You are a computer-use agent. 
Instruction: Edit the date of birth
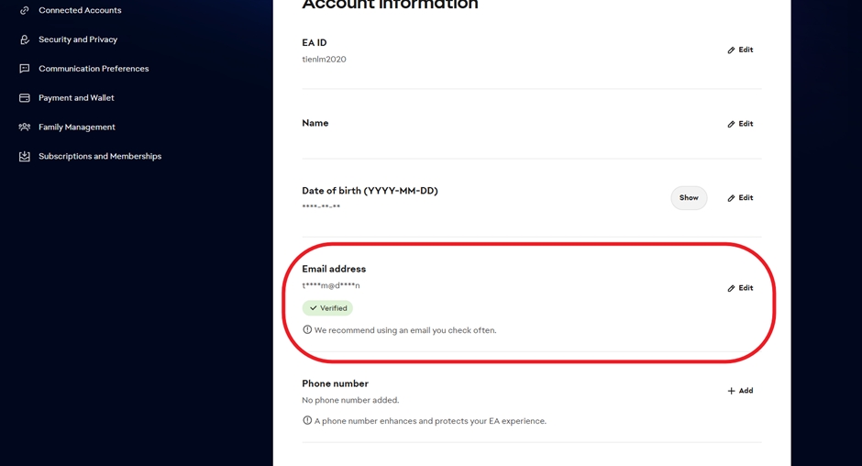(740, 198)
